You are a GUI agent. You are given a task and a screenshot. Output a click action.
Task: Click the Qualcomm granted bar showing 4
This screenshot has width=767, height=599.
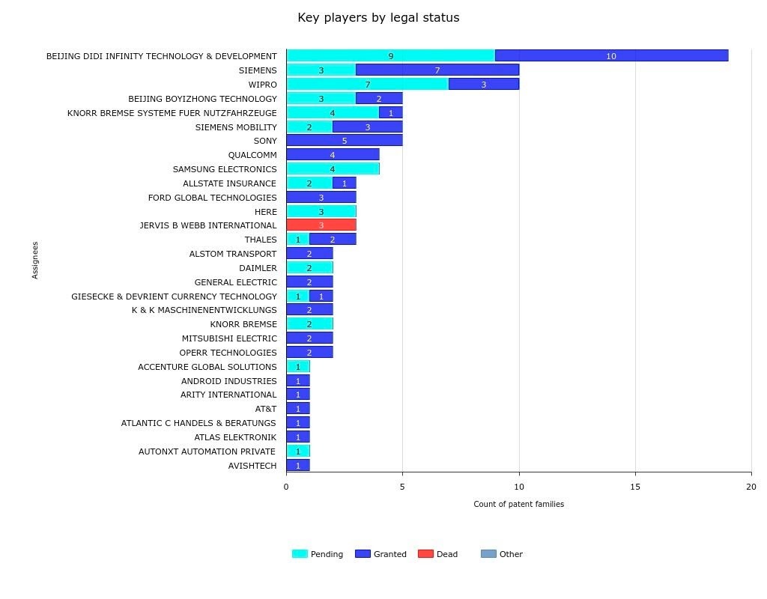pos(333,154)
